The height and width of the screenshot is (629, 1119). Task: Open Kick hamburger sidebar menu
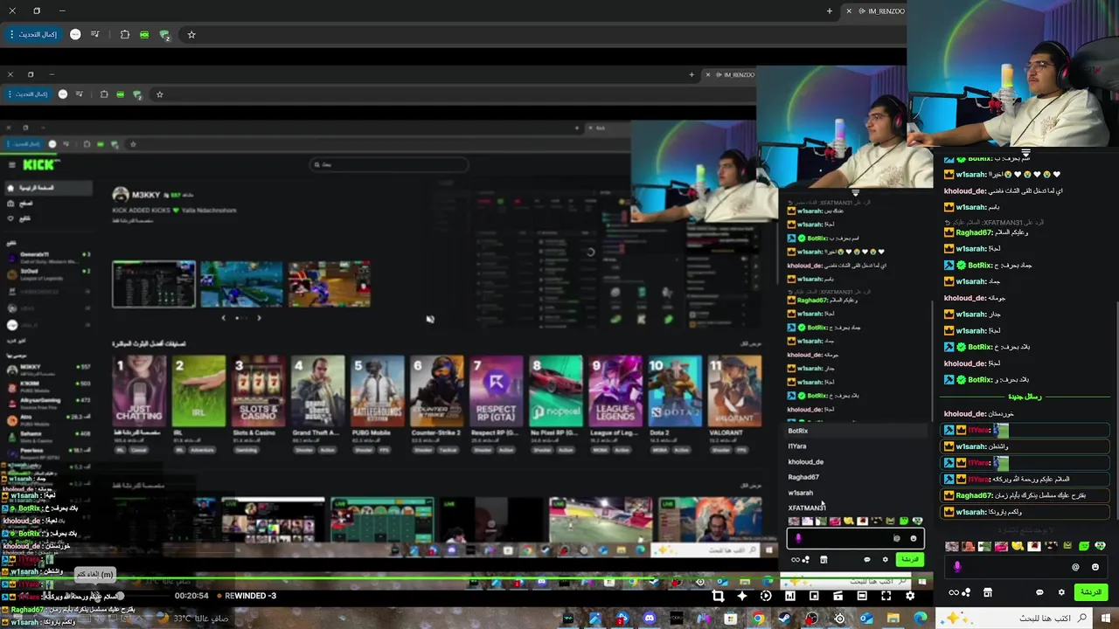point(12,164)
